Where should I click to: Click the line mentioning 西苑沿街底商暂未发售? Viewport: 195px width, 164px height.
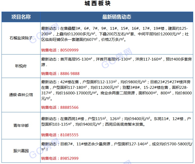pos(93,124)
